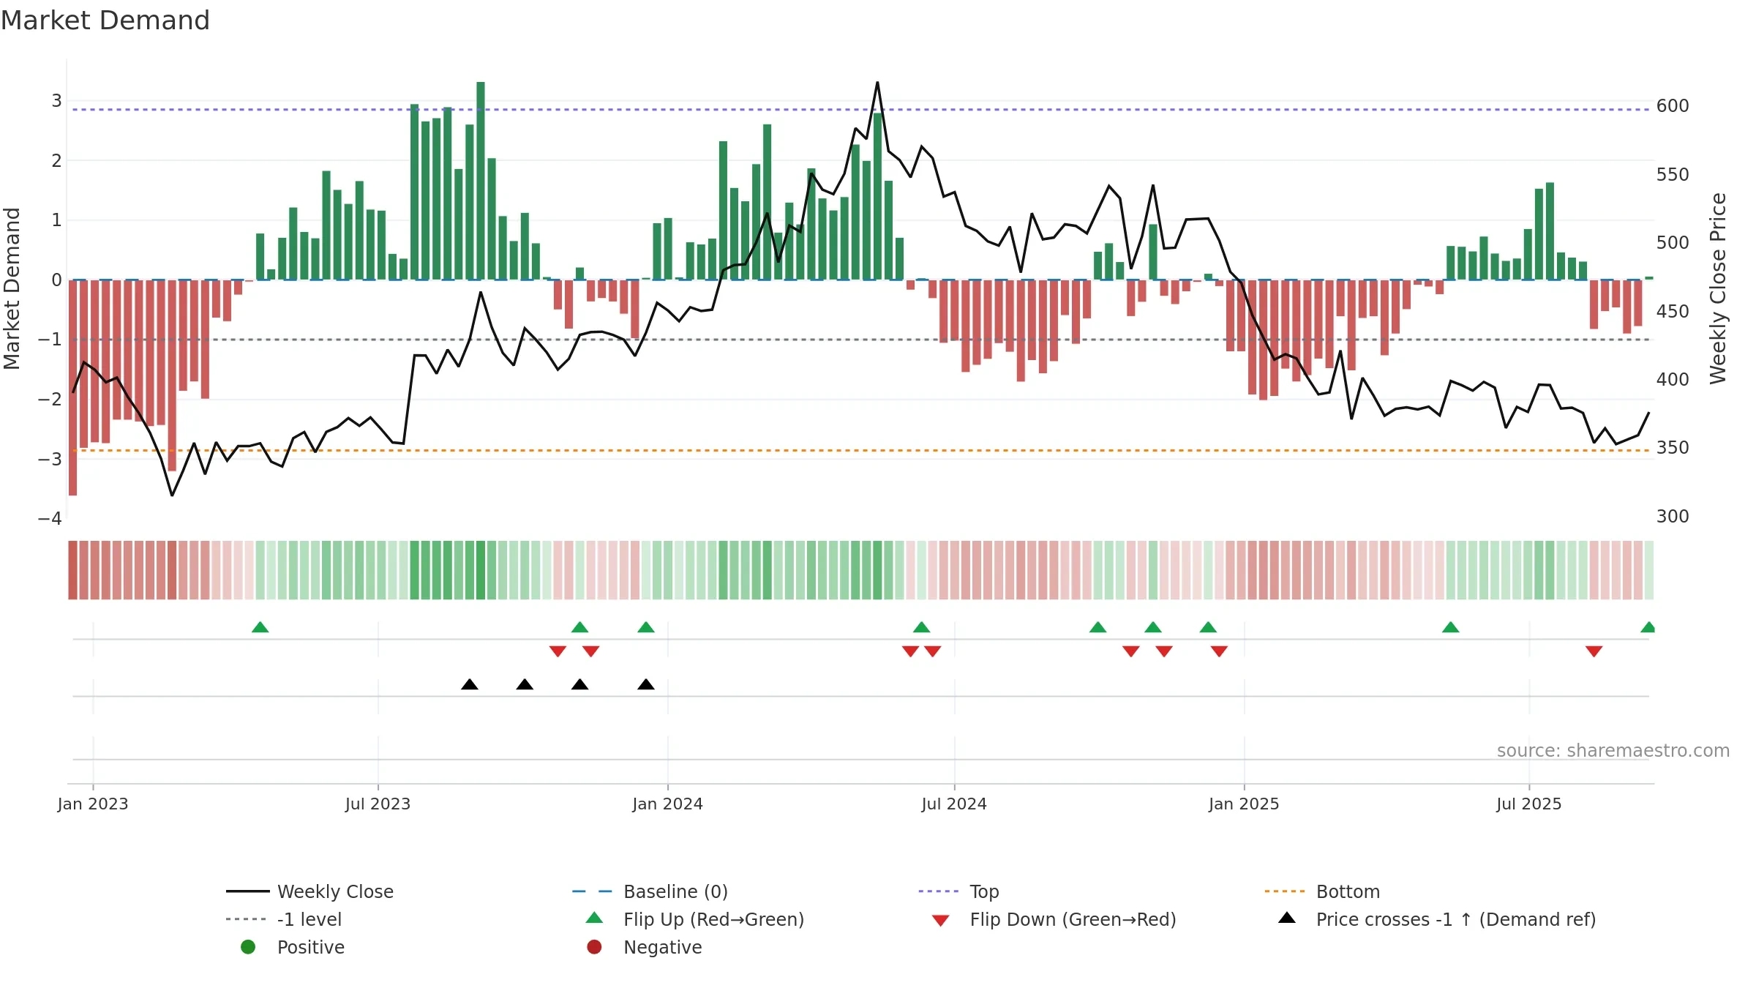Click the Jul 2023 x-axis label
This screenshot has height=988, width=1756.
378,804
